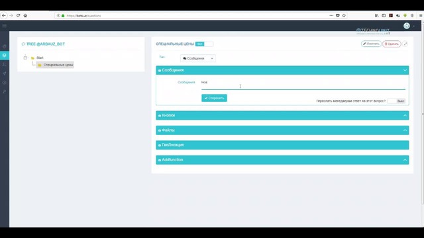424x238 pixels.
Task: Click into the Сообщения text field
Action: pos(303,84)
